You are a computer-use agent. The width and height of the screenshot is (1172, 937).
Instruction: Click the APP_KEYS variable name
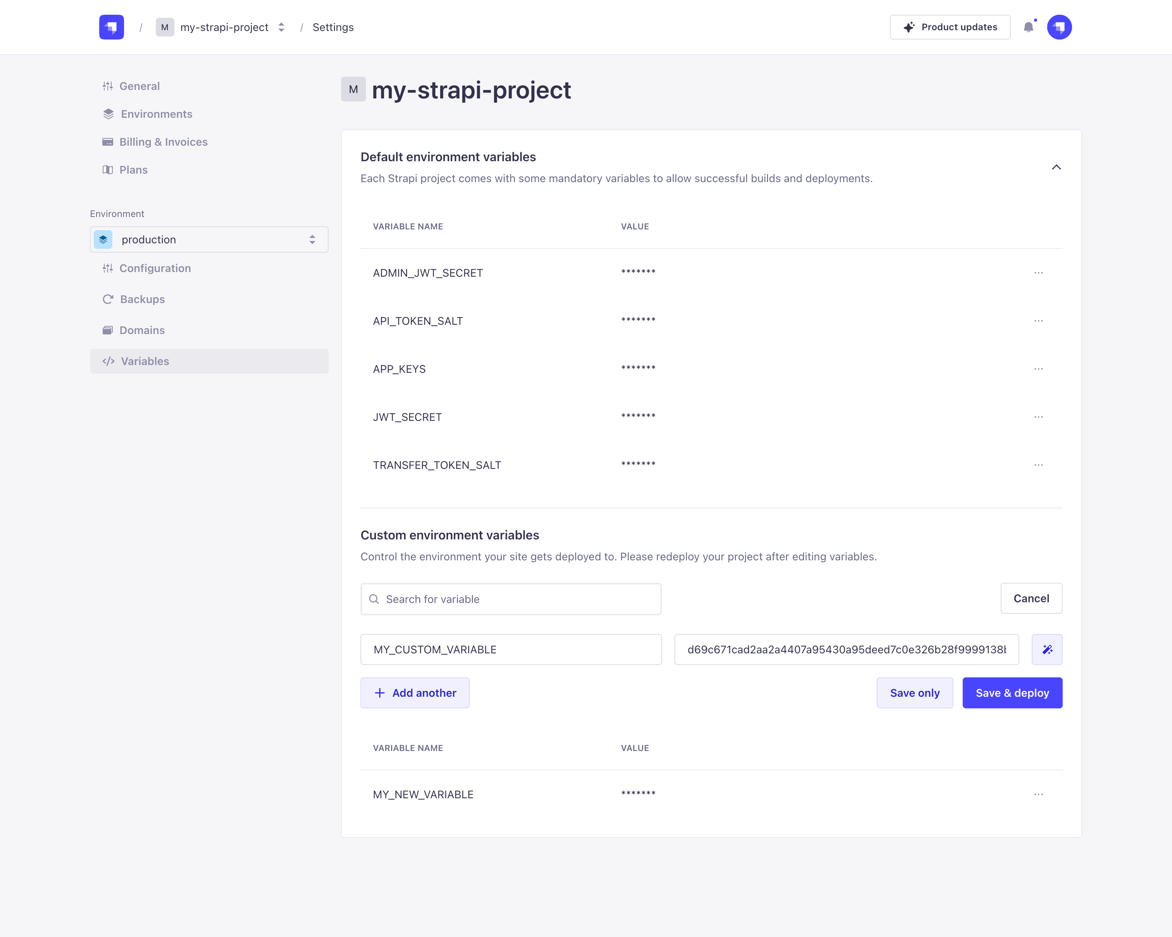pos(399,369)
